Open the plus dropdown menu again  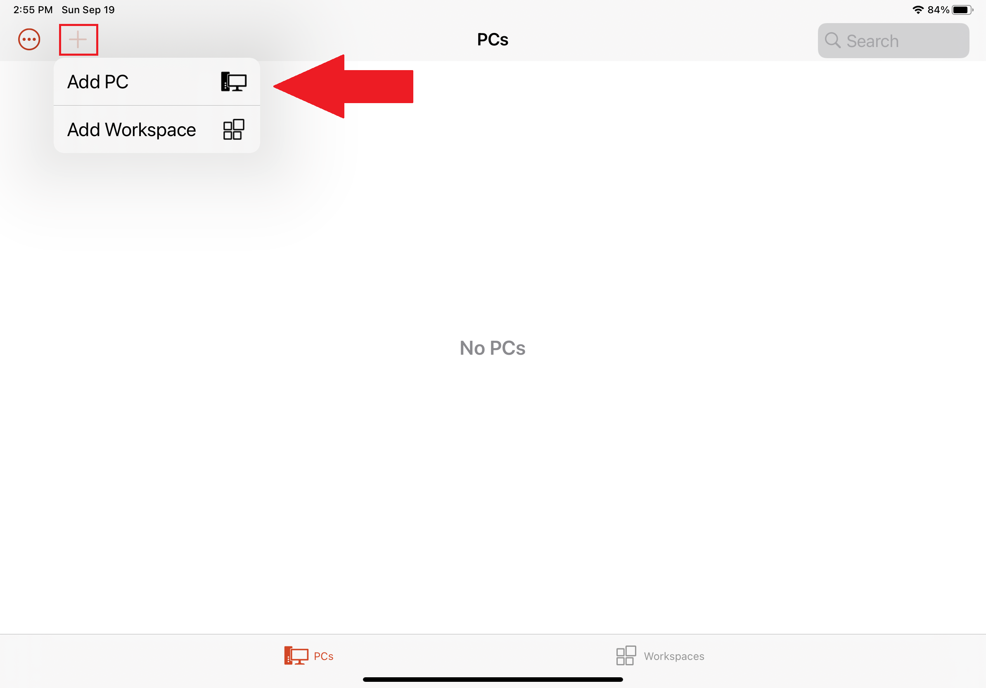pos(78,40)
